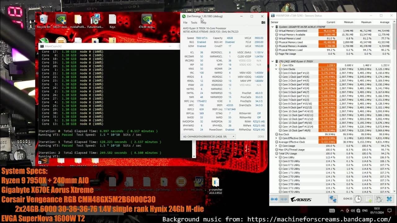Select the Keys text file icon
Image resolution: width=397 pixels, height=223 pixels.
112,21
